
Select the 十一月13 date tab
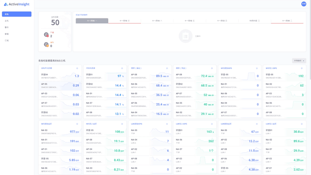coord(190,20)
